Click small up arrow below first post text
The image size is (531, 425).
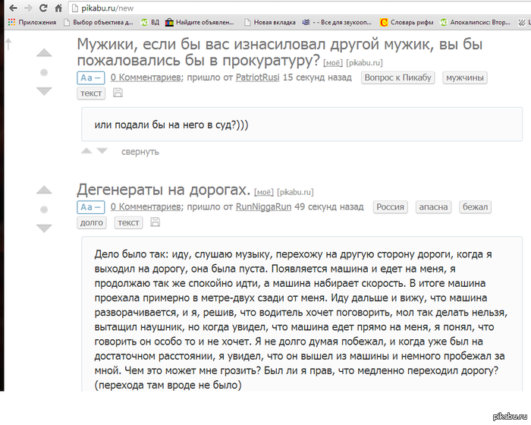[x=86, y=151]
